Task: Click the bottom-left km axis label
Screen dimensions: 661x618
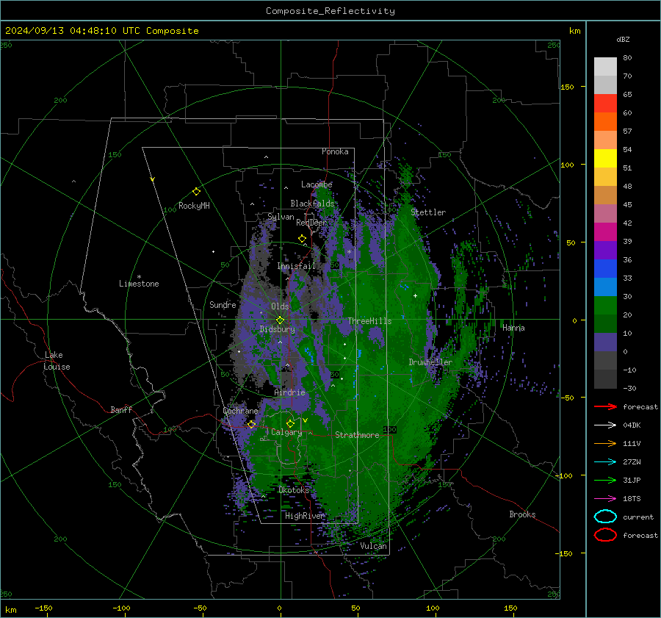Action: click(x=10, y=610)
